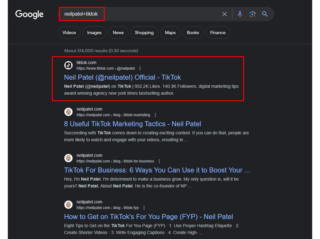Choose the Finance filter tab
Image resolution: width=320 pixels, height=239 pixels.
pyautogui.click(x=218, y=32)
